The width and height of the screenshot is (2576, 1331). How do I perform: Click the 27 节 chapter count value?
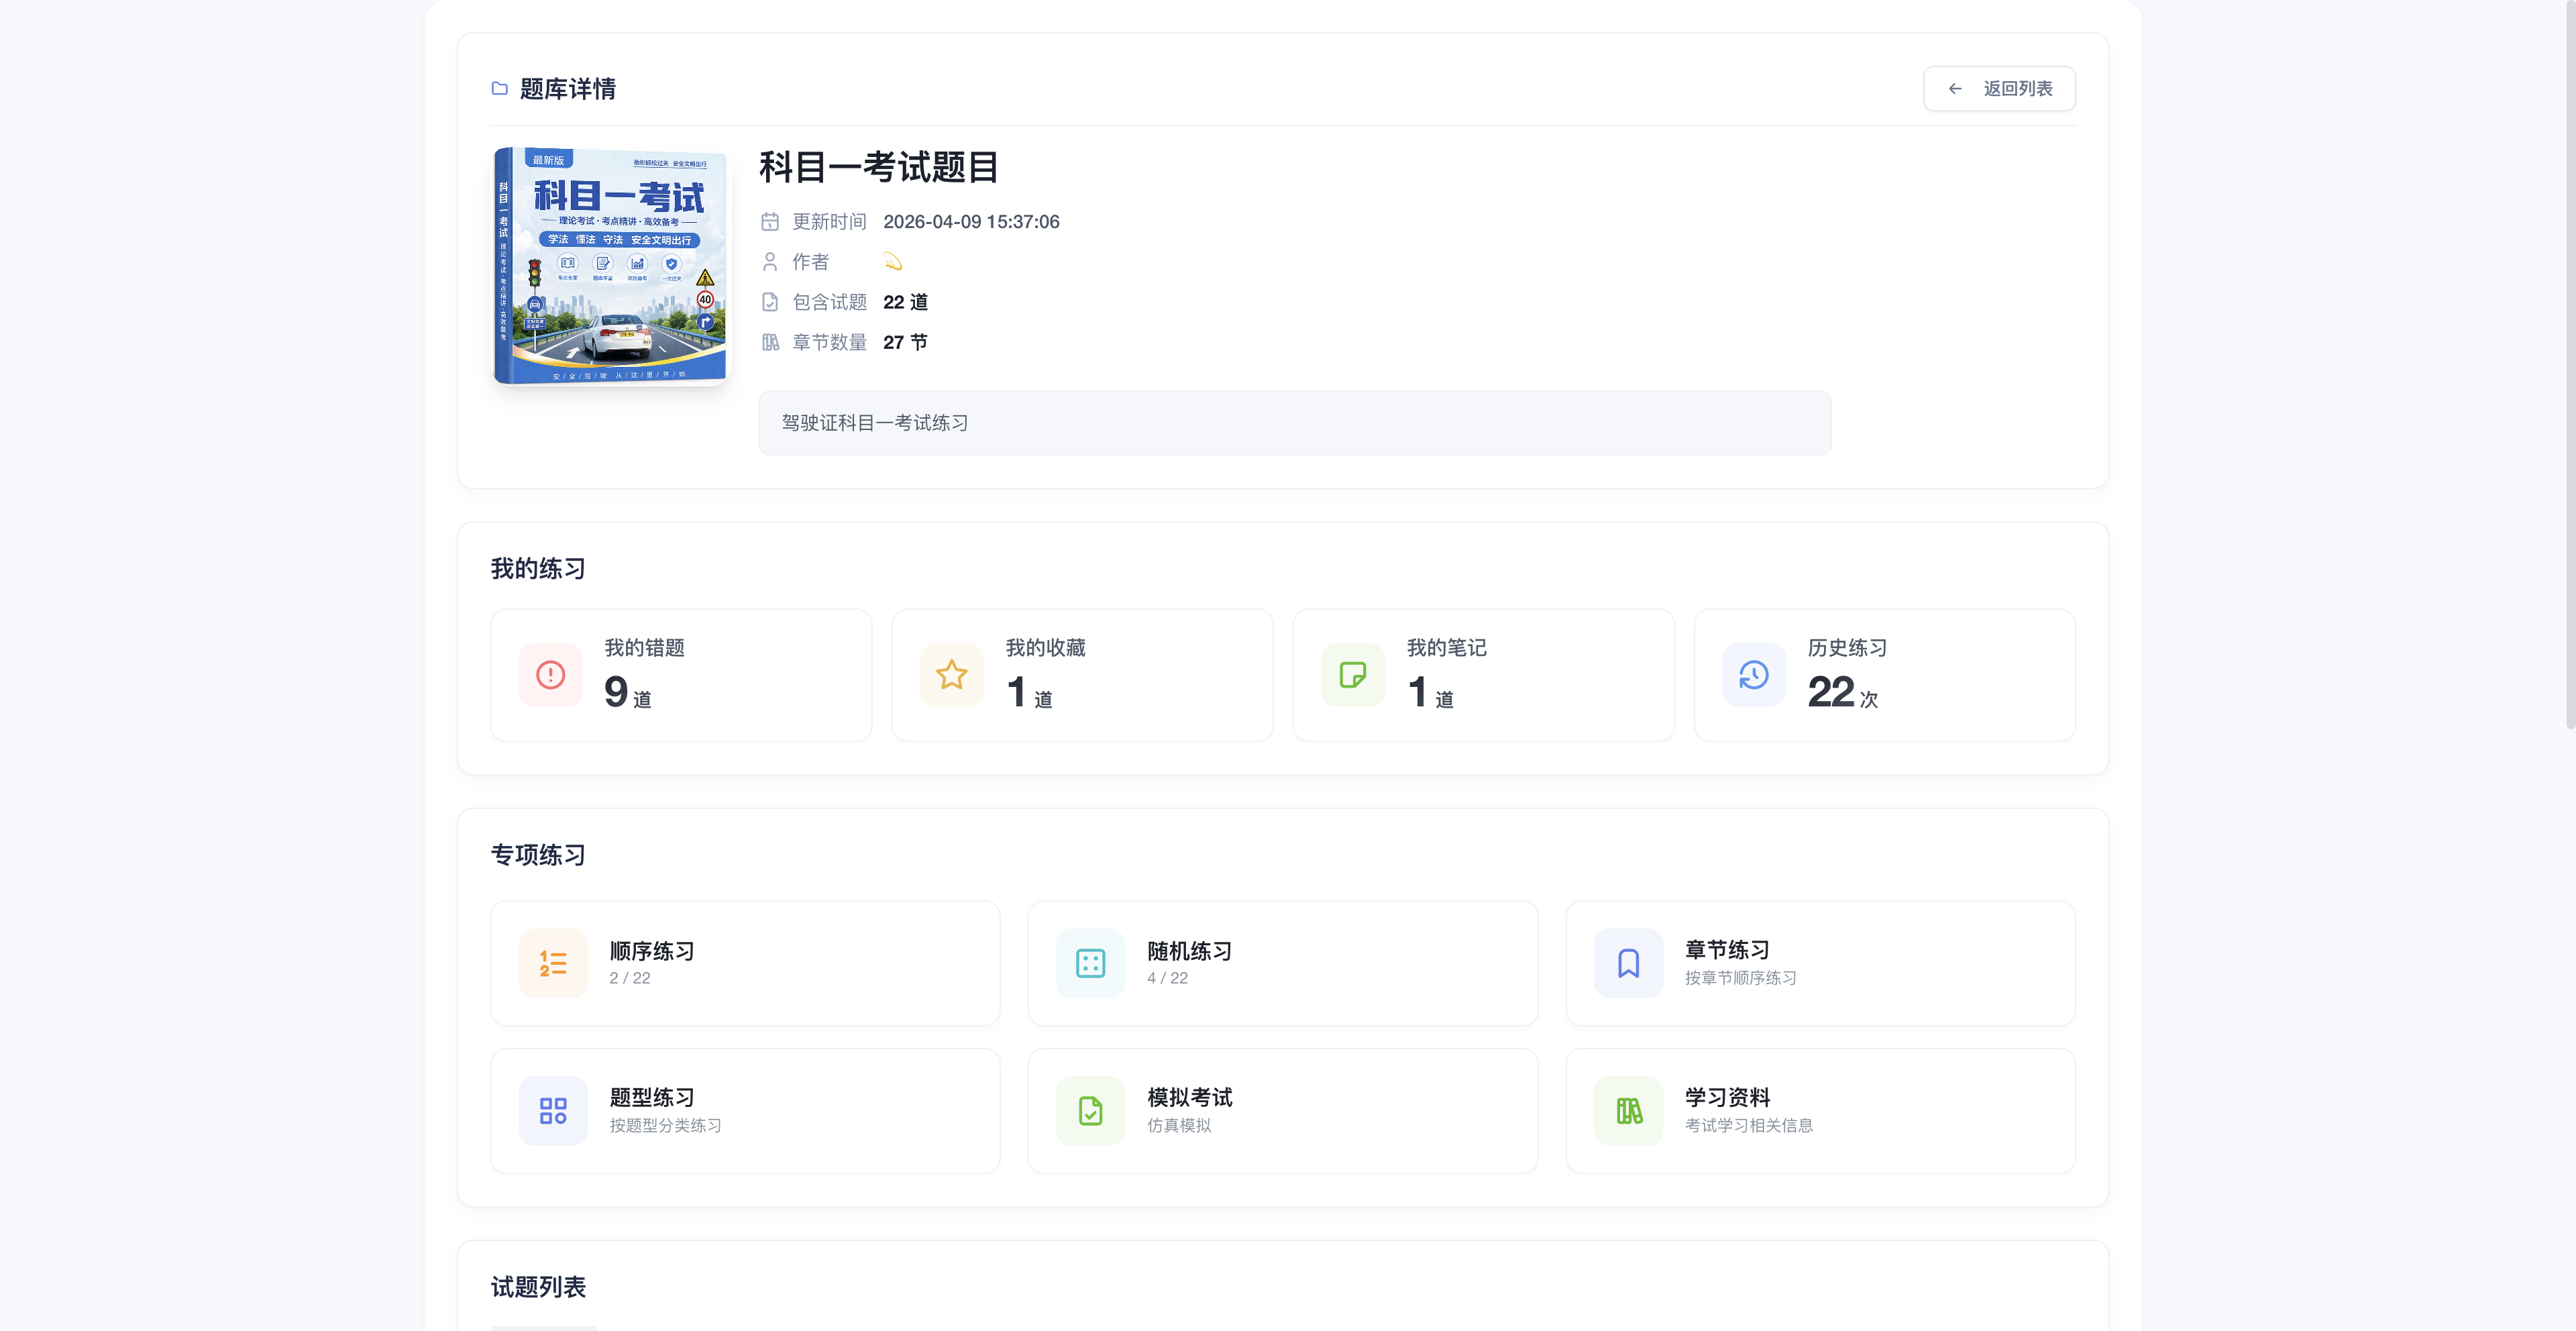(x=905, y=342)
